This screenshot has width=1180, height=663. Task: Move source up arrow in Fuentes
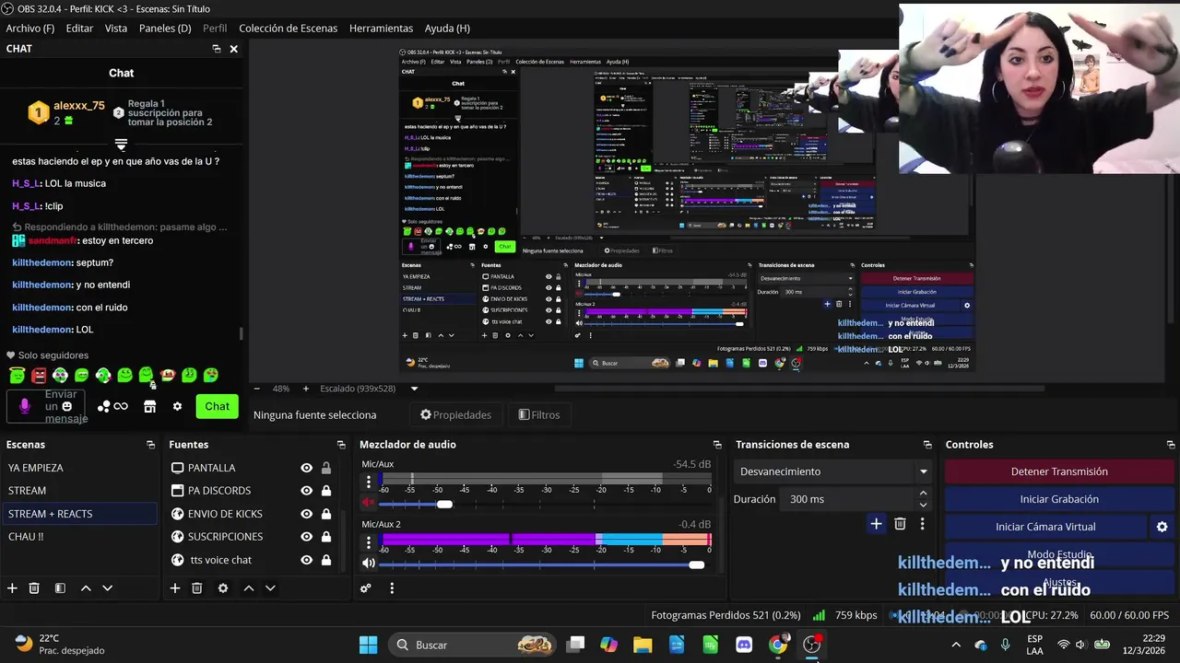pos(248,588)
